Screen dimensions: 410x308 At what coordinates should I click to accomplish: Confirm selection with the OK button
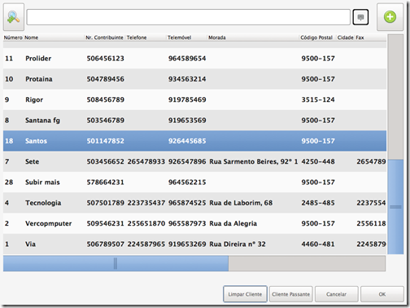(382, 294)
